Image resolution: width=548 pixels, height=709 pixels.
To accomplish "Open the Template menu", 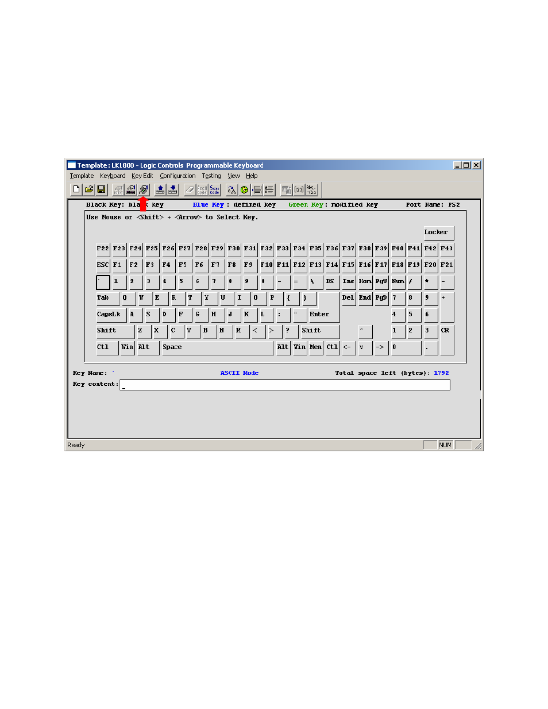I will [82, 176].
